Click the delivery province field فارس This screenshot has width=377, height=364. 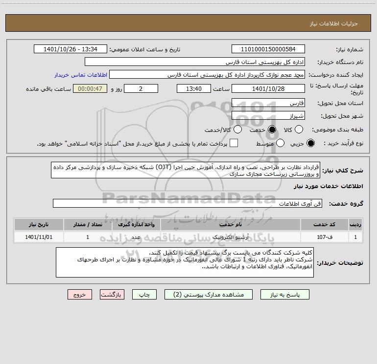coord(268,103)
